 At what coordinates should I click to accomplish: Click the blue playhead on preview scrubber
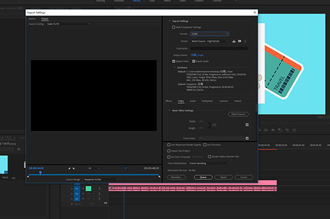(x=40, y=173)
